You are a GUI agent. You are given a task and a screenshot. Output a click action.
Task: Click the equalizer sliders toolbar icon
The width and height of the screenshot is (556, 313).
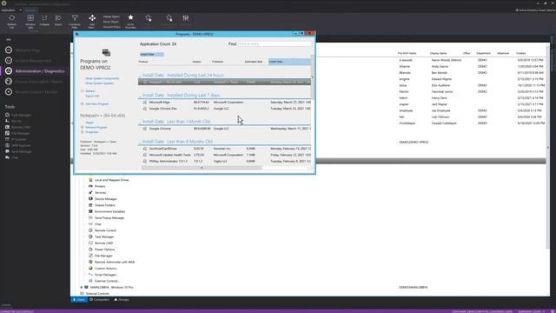(x=185, y=17)
